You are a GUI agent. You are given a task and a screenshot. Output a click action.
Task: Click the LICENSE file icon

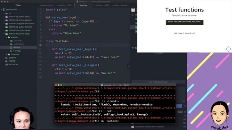click(7, 61)
